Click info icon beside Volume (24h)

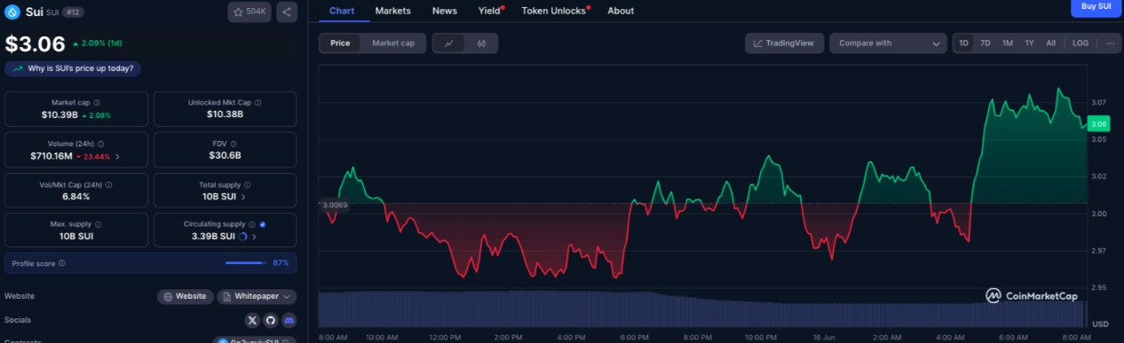101,144
